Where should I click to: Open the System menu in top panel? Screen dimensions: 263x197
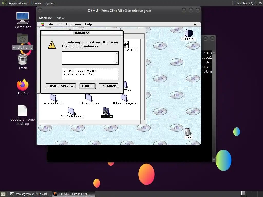click(x=50, y=3)
